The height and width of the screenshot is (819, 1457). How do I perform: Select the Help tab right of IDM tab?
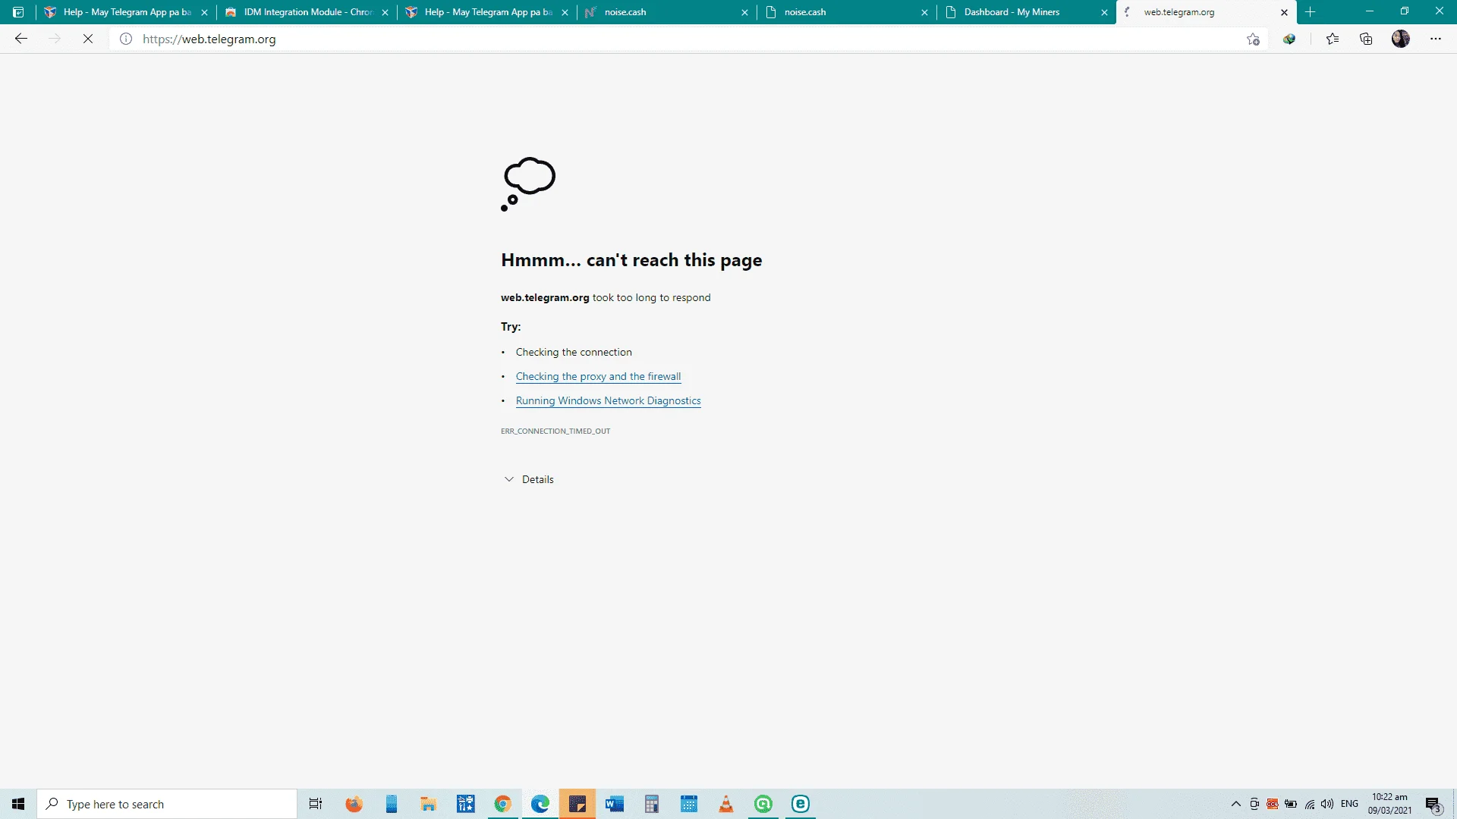(486, 12)
